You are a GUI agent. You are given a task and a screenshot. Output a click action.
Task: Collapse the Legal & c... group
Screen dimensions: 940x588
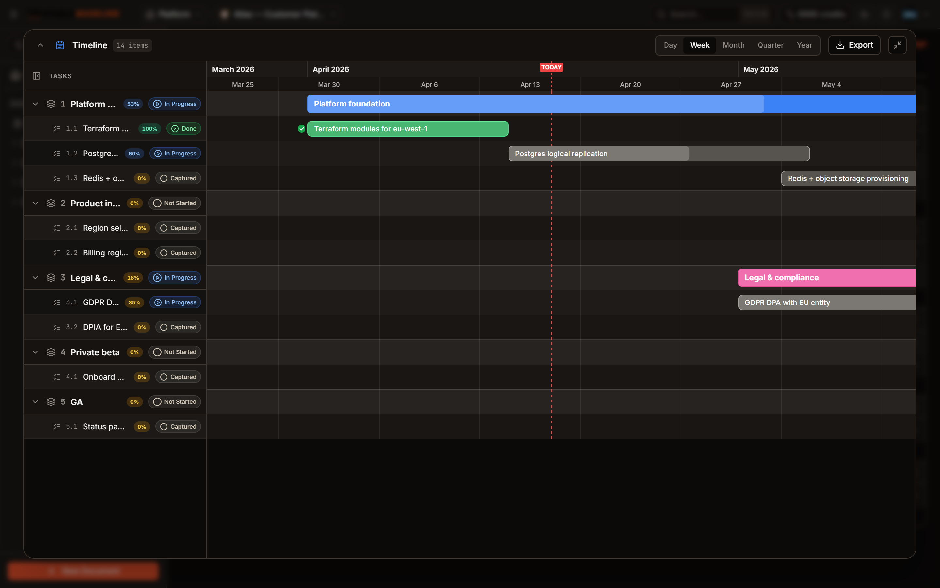(35, 278)
